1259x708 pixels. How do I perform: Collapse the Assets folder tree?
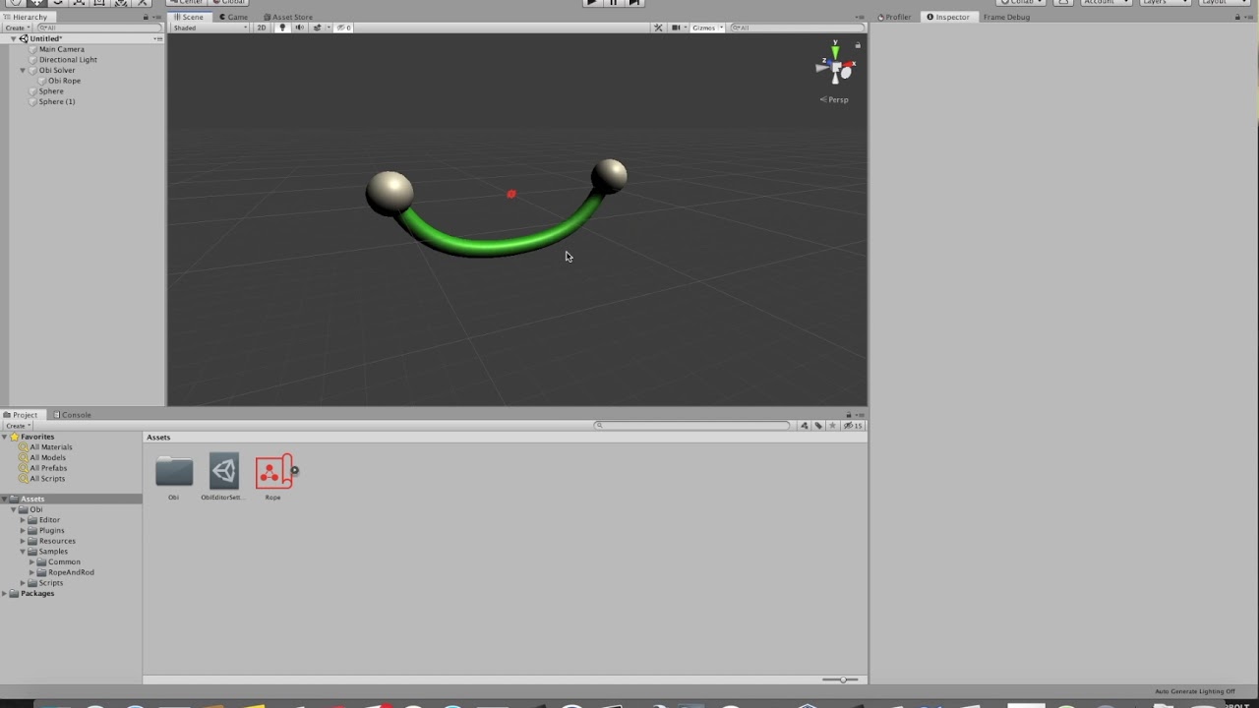(x=5, y=500)
